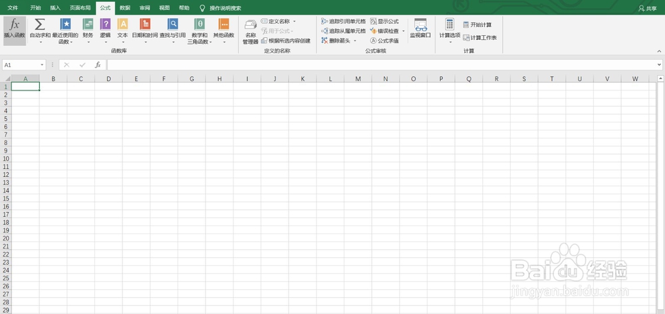Viewport: 665px width, 314px height.
Task: Toggle Show Formulas (显示公式)
Action: (x=384, y=21)
